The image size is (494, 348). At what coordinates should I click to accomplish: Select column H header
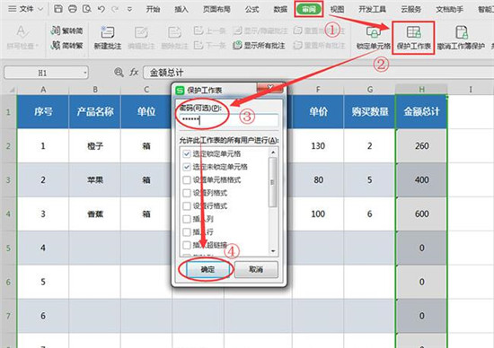(421, 90)
